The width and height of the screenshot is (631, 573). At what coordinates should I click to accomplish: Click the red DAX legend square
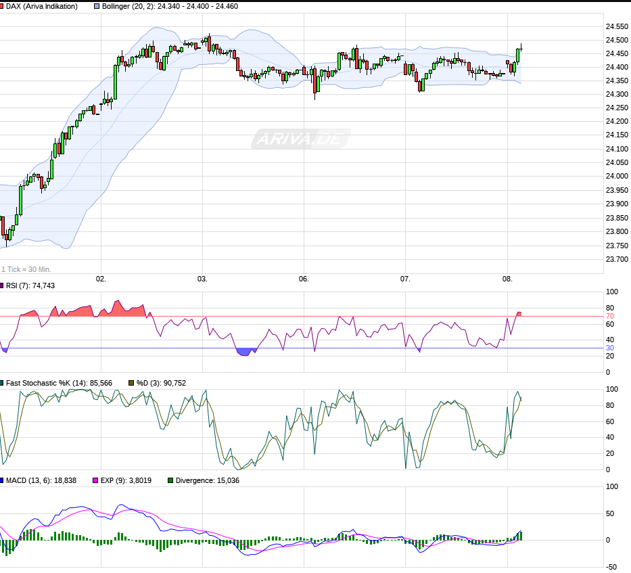point(3,6)
